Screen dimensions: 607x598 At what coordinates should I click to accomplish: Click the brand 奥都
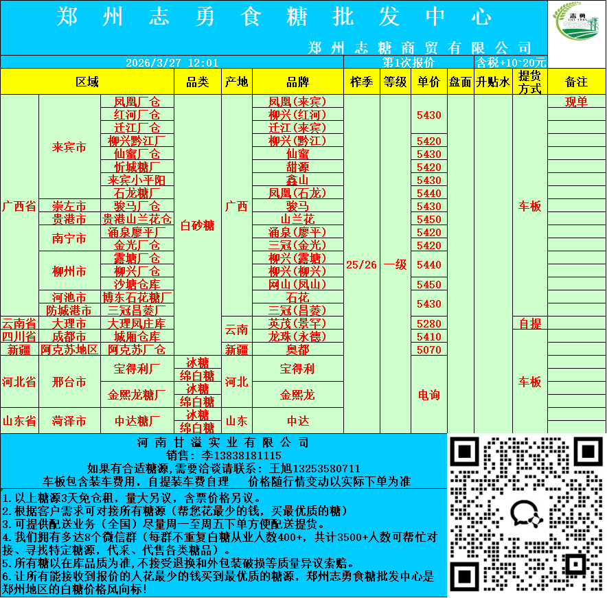point(298,349)
